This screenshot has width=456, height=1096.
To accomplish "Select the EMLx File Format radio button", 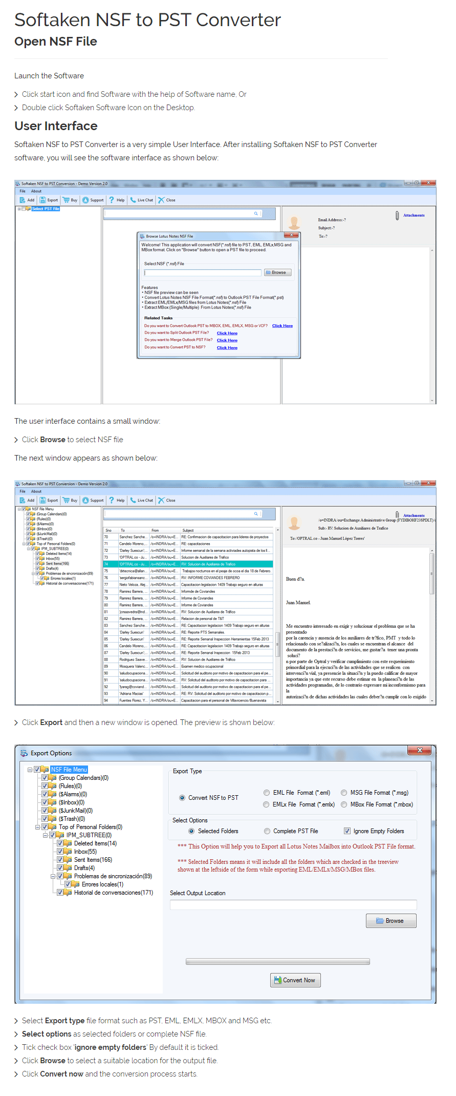I will tap(266, 804).
